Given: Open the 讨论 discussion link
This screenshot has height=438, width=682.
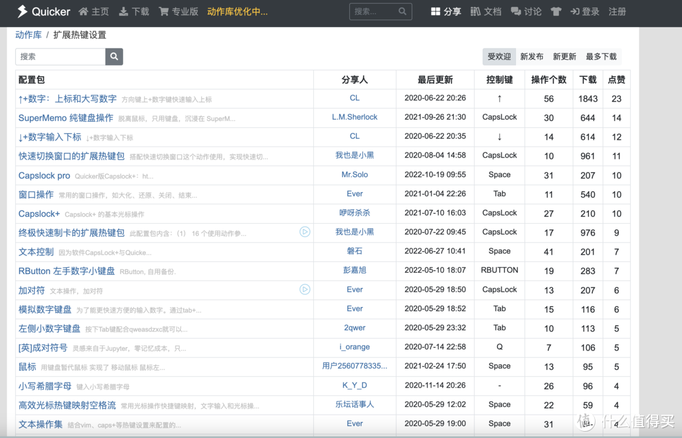Looking at the screenshot, I should (x=526, y=12).
